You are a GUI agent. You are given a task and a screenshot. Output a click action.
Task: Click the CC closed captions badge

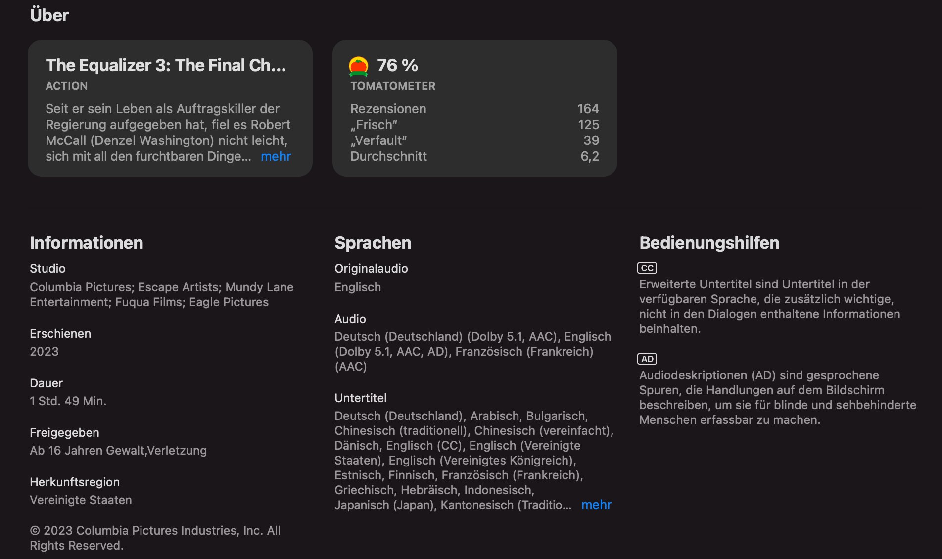(x=647, y=268)
